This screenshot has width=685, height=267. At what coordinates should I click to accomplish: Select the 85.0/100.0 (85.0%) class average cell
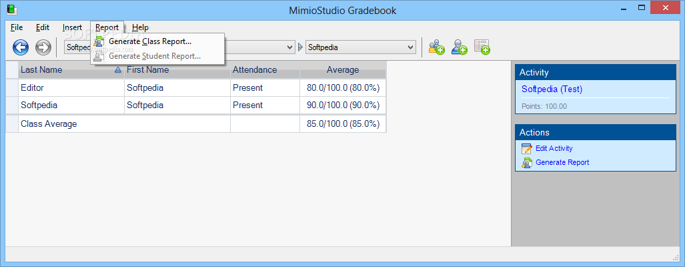343,124
